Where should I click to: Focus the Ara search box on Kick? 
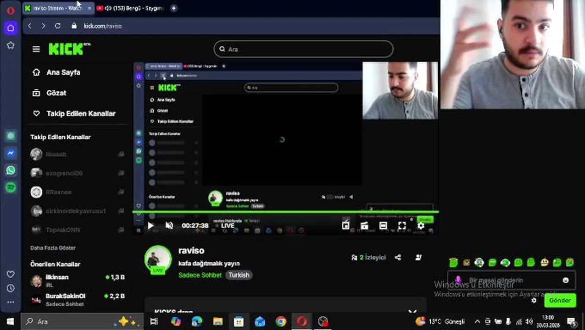coord(303,49)
